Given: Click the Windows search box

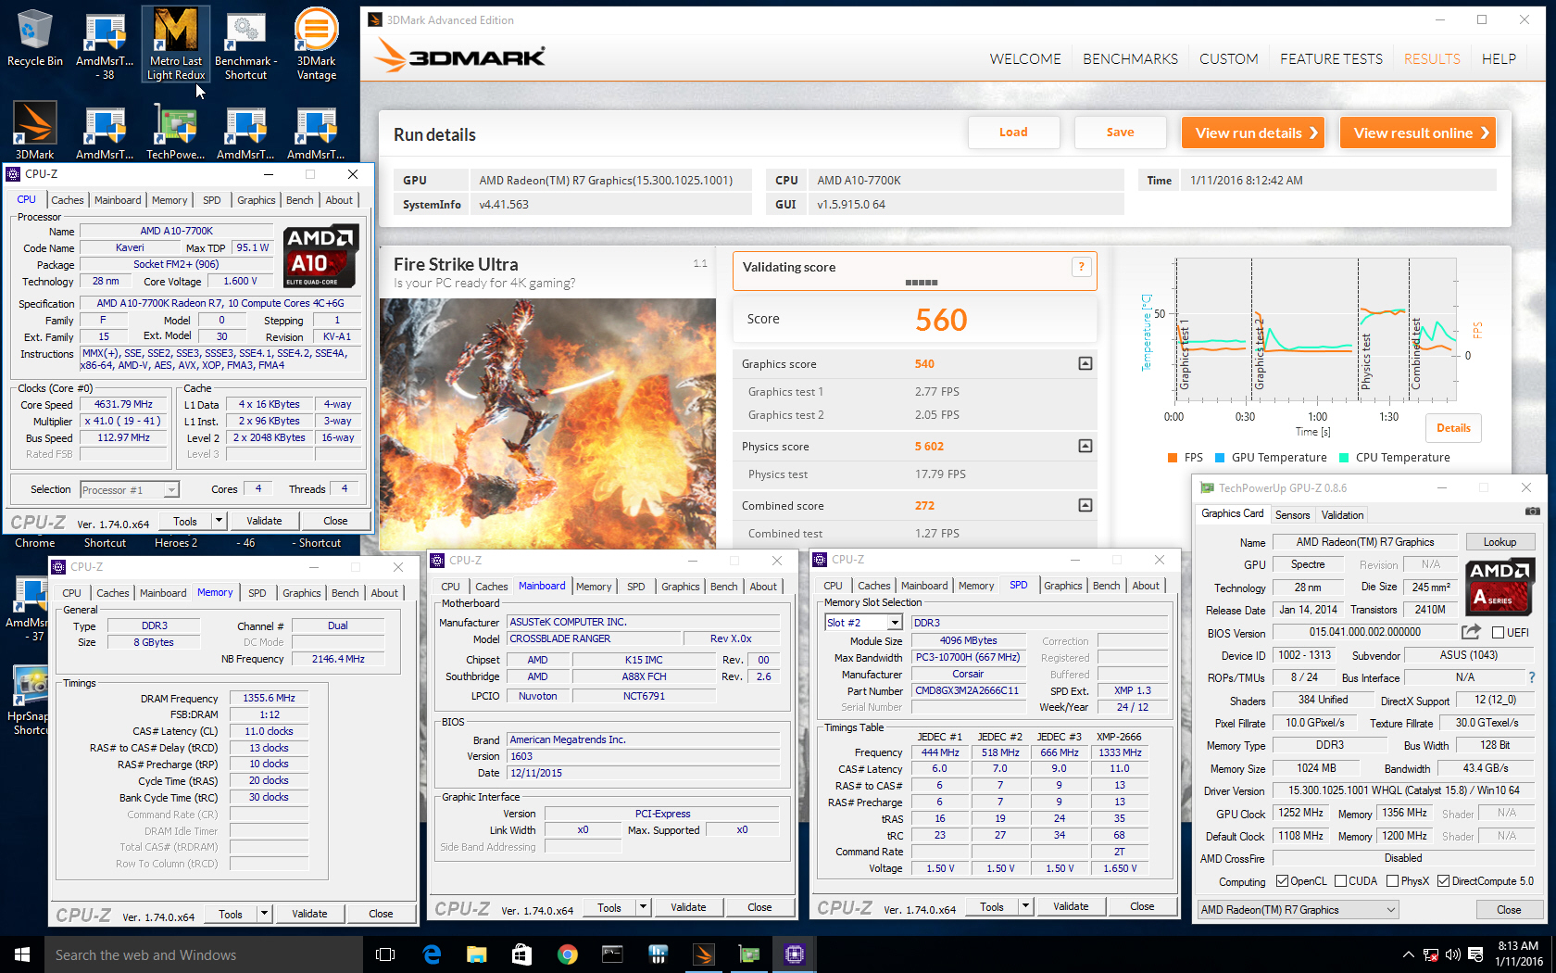Looking at the screenshot, I should pyautogui.click(x=204, y=954).
